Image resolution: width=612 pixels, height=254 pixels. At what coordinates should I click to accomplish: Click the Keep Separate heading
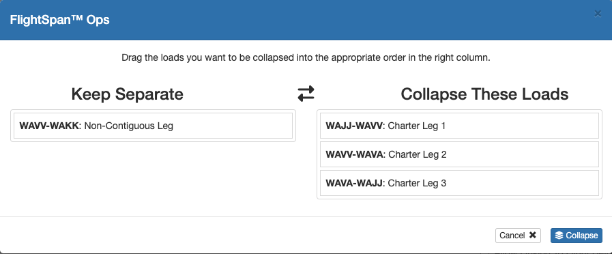(x=127, y=94)
